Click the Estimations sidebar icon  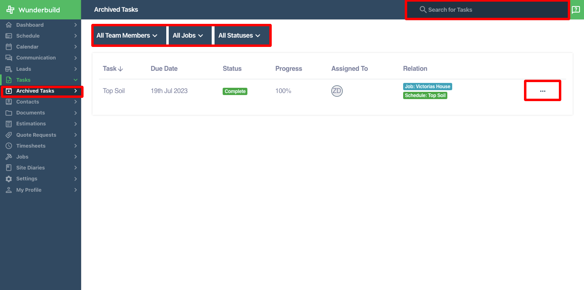(x=9, y=124)
